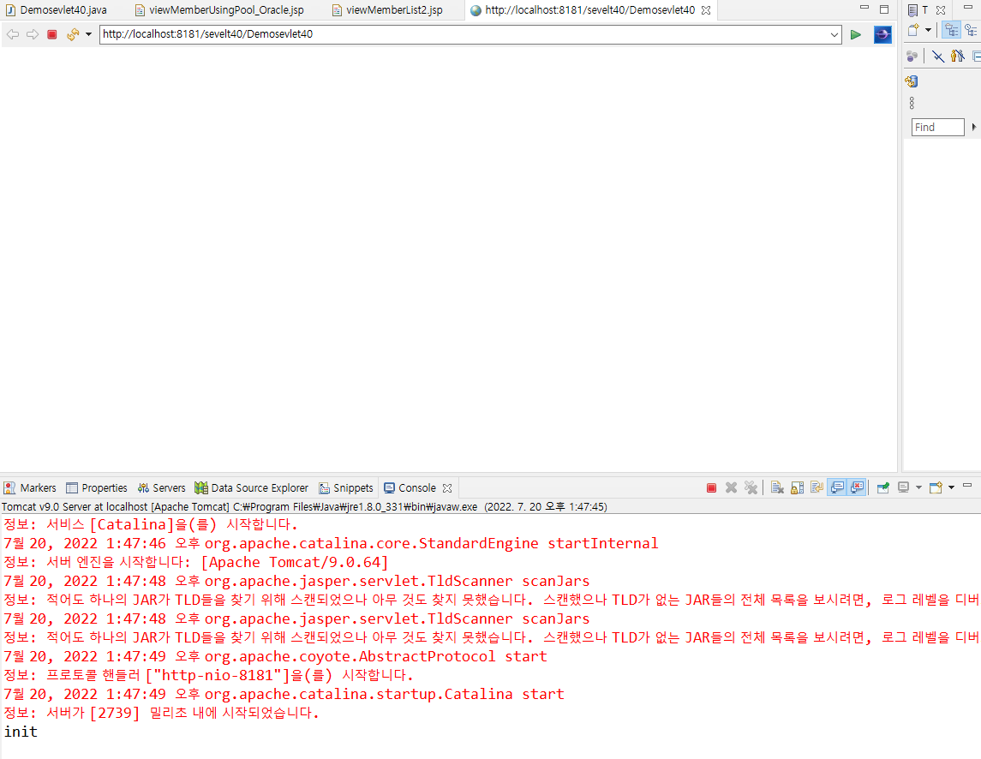Expand Open Console dropdown arrow
This screenshot has height=759, width=981.
coord(951,488)
